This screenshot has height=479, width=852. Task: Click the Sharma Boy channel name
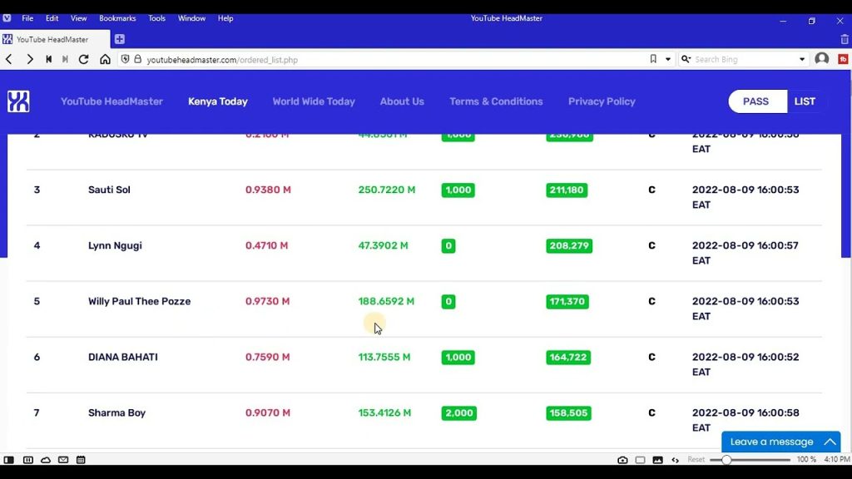coord(116,413)
